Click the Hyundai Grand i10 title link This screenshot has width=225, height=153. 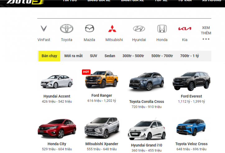(x=146, y=145)
